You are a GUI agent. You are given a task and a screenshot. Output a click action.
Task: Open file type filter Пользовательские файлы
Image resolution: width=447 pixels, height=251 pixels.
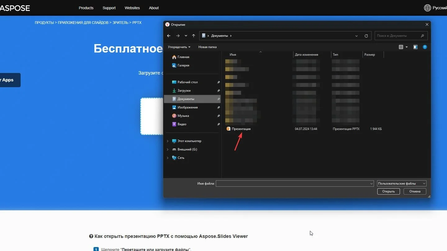(x=402, y=183)
